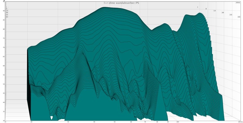The height and width of the screenshot is (123, 243).
Task: Click the '240' time label on the left time axis
Action: pyautogui.click(x=7, y=15)
